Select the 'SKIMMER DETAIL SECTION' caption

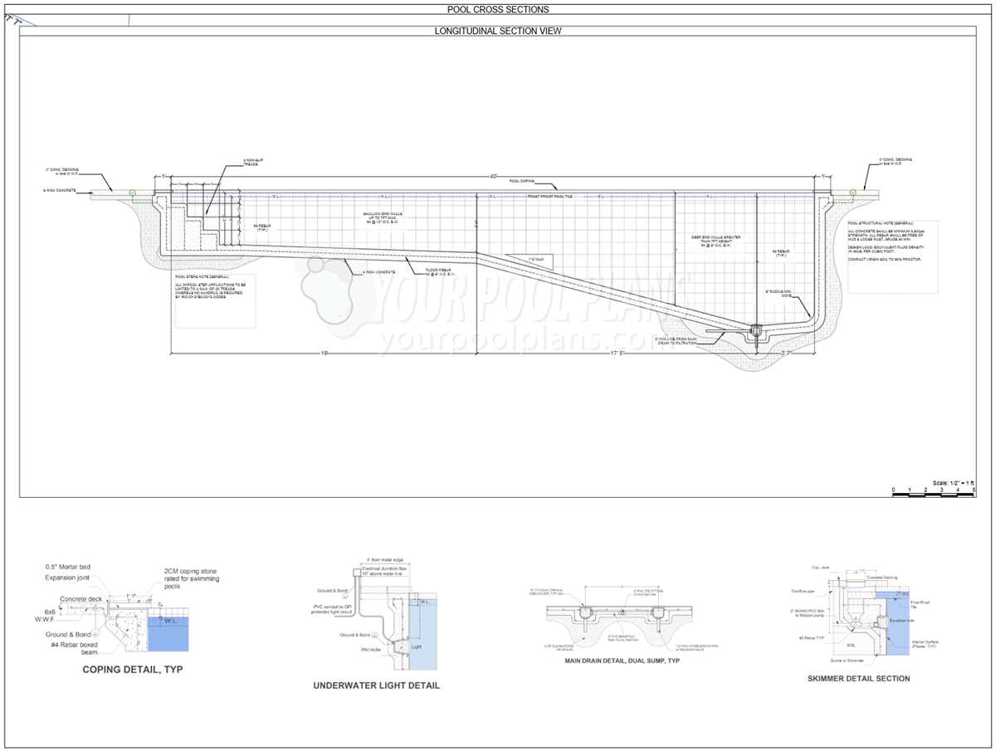[858, 678]
